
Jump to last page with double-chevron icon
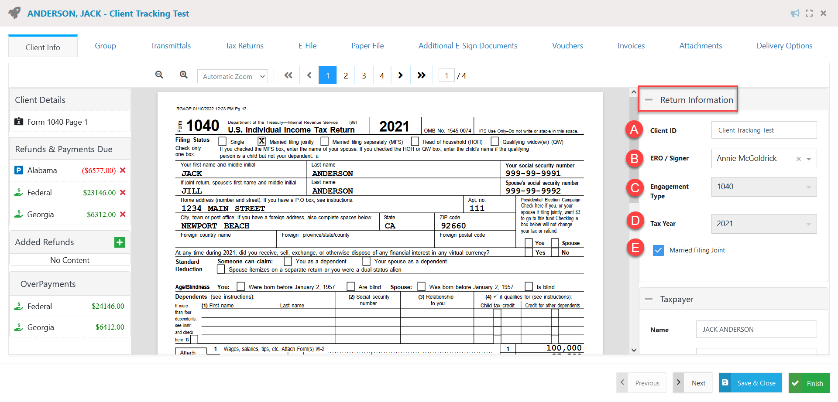click(x=421, y=75)
